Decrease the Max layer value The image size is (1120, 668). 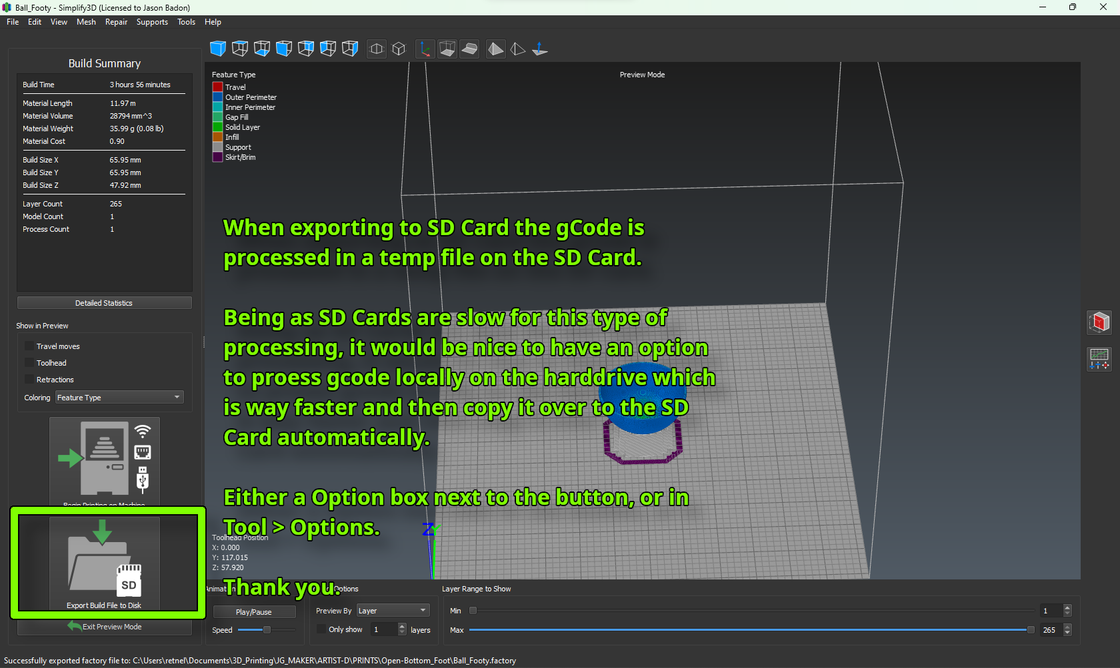click(1067, 633)
